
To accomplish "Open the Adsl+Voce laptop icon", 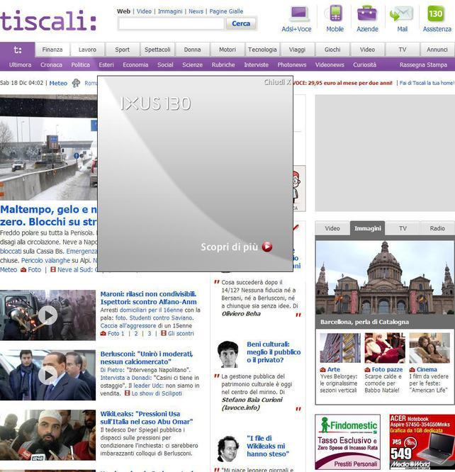I will coord(299,14).
